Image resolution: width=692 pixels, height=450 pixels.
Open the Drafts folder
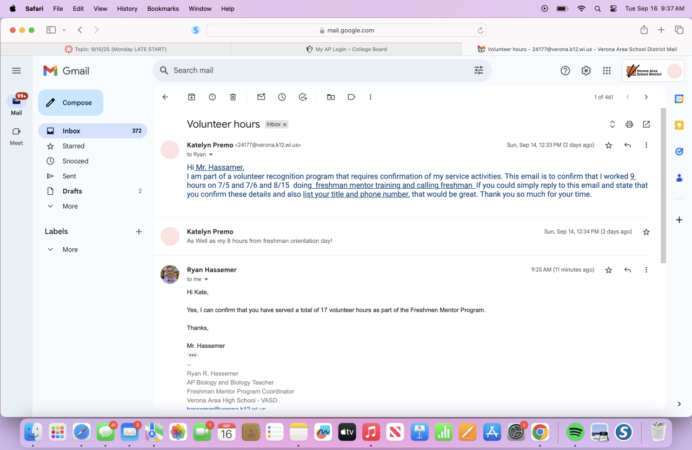point(92,191)
